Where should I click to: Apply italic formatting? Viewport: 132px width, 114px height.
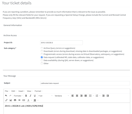click(x=30, y=96)
